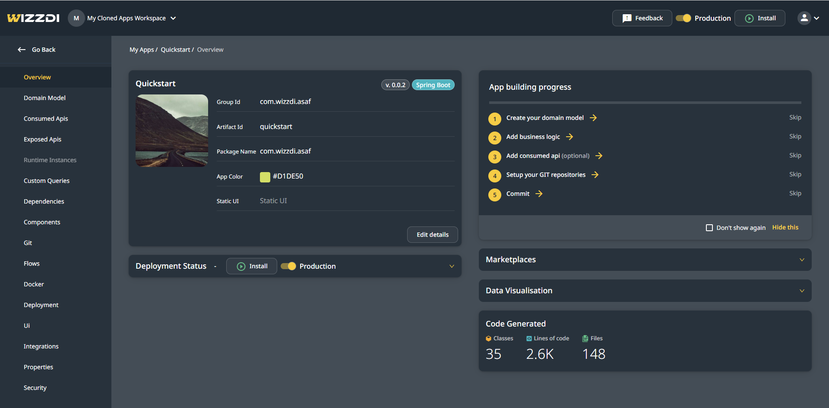Select Custom Queries in sidebar
Image resolution: width=829 pixels, height=408 pixels.
[x=47, y=181]
